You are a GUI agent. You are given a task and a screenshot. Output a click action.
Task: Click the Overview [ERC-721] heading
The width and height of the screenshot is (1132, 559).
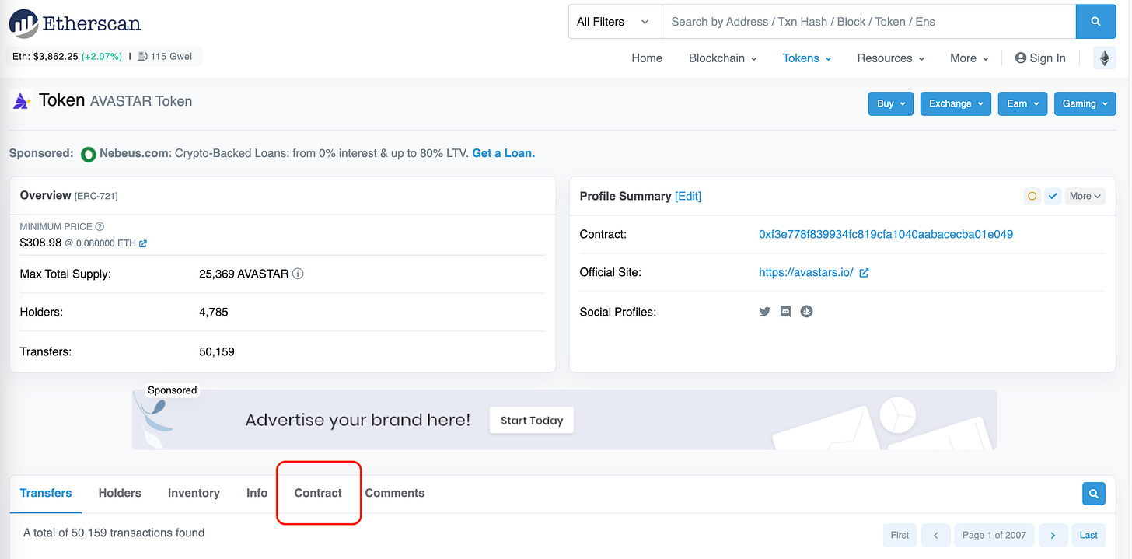click(x=69, y=195)
